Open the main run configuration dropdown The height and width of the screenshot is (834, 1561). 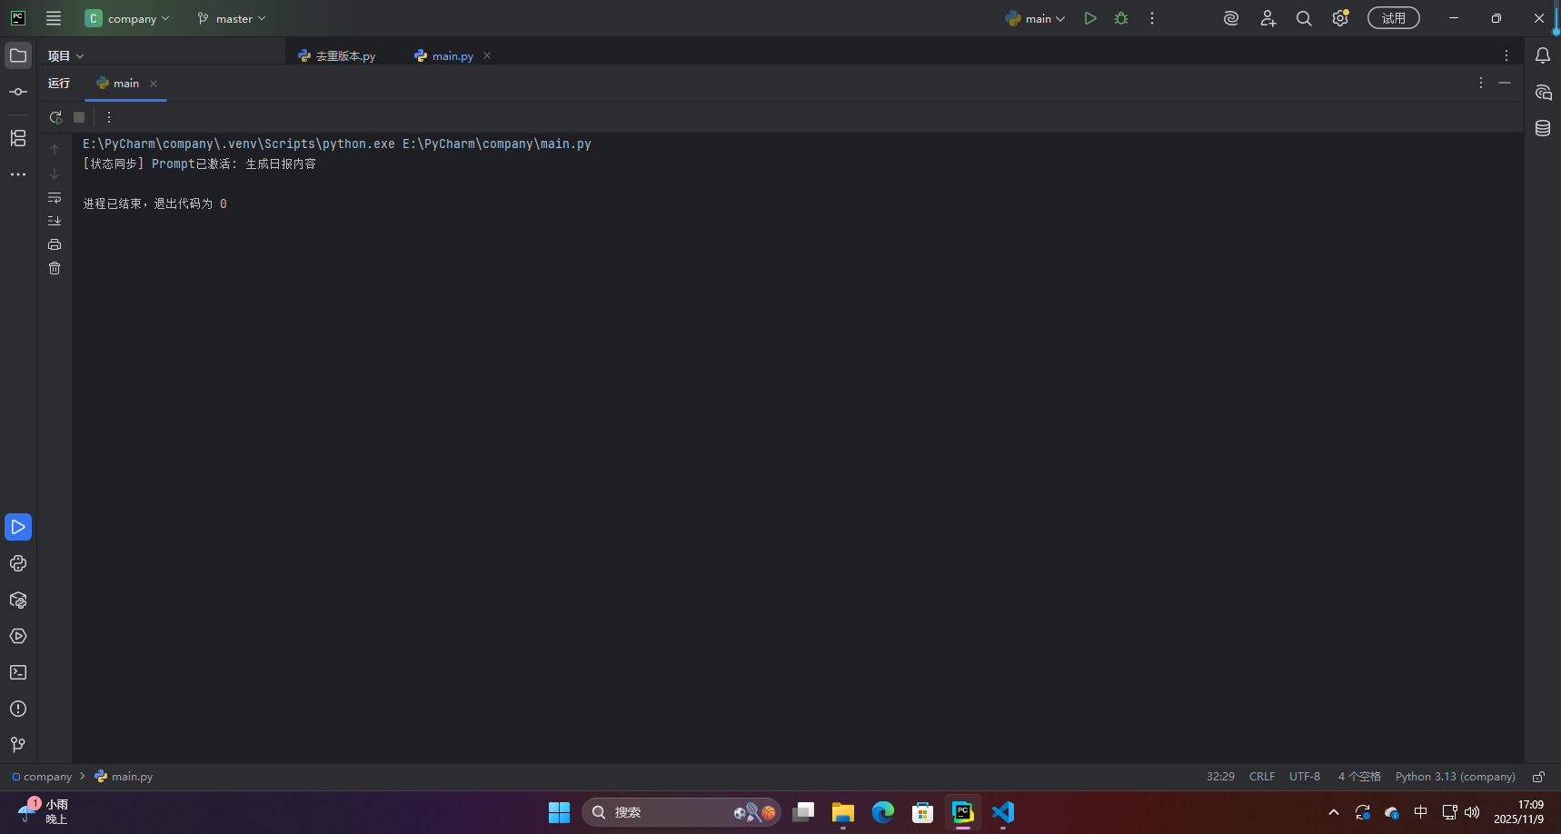[1035, 18]
